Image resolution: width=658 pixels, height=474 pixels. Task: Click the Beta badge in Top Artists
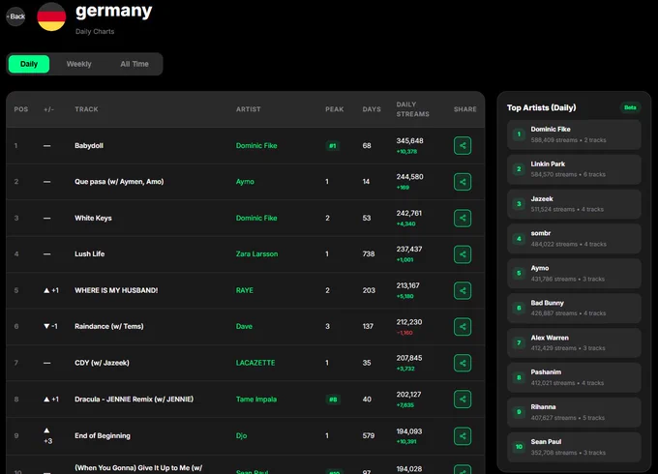[630, 107]
